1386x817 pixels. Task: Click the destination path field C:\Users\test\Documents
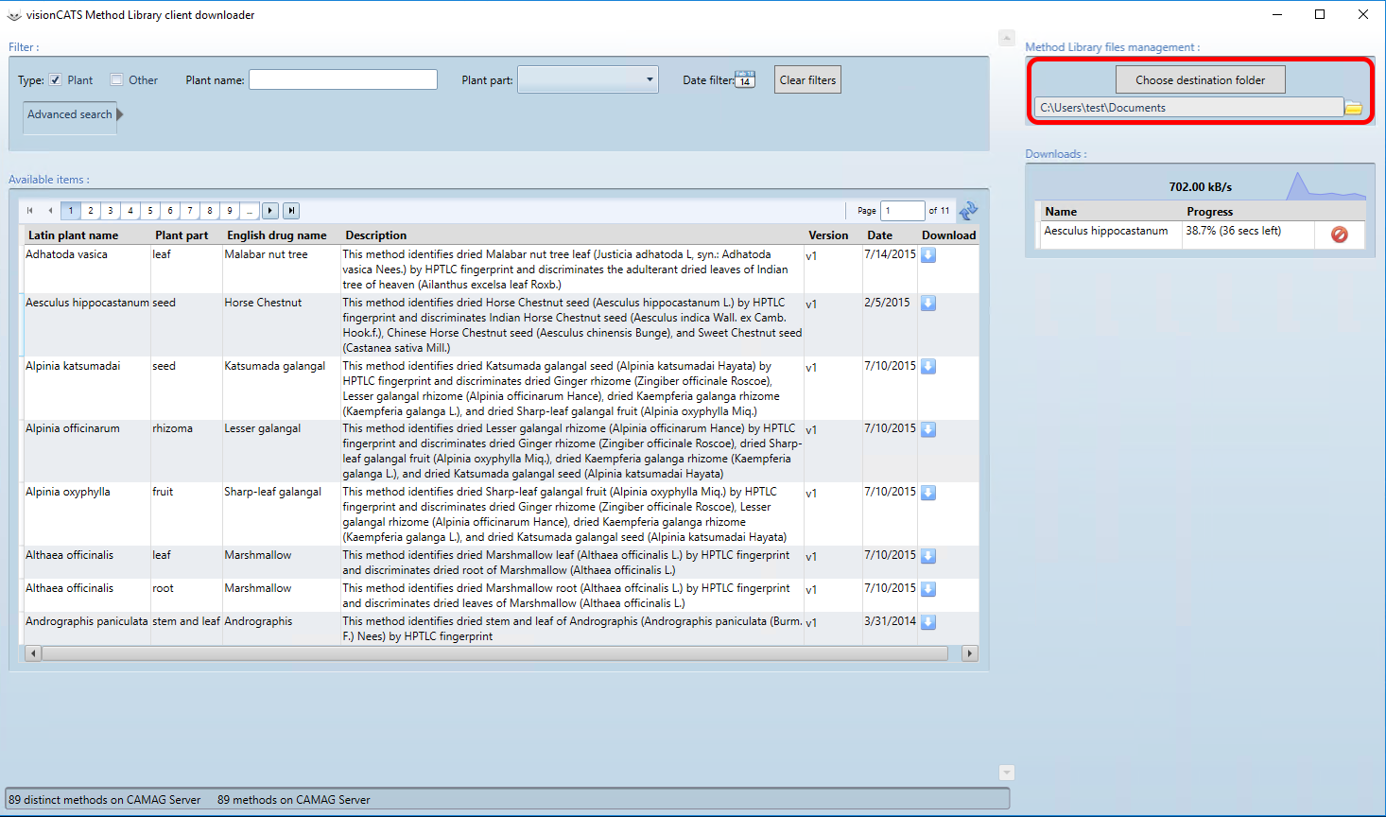click(1189, 108)
